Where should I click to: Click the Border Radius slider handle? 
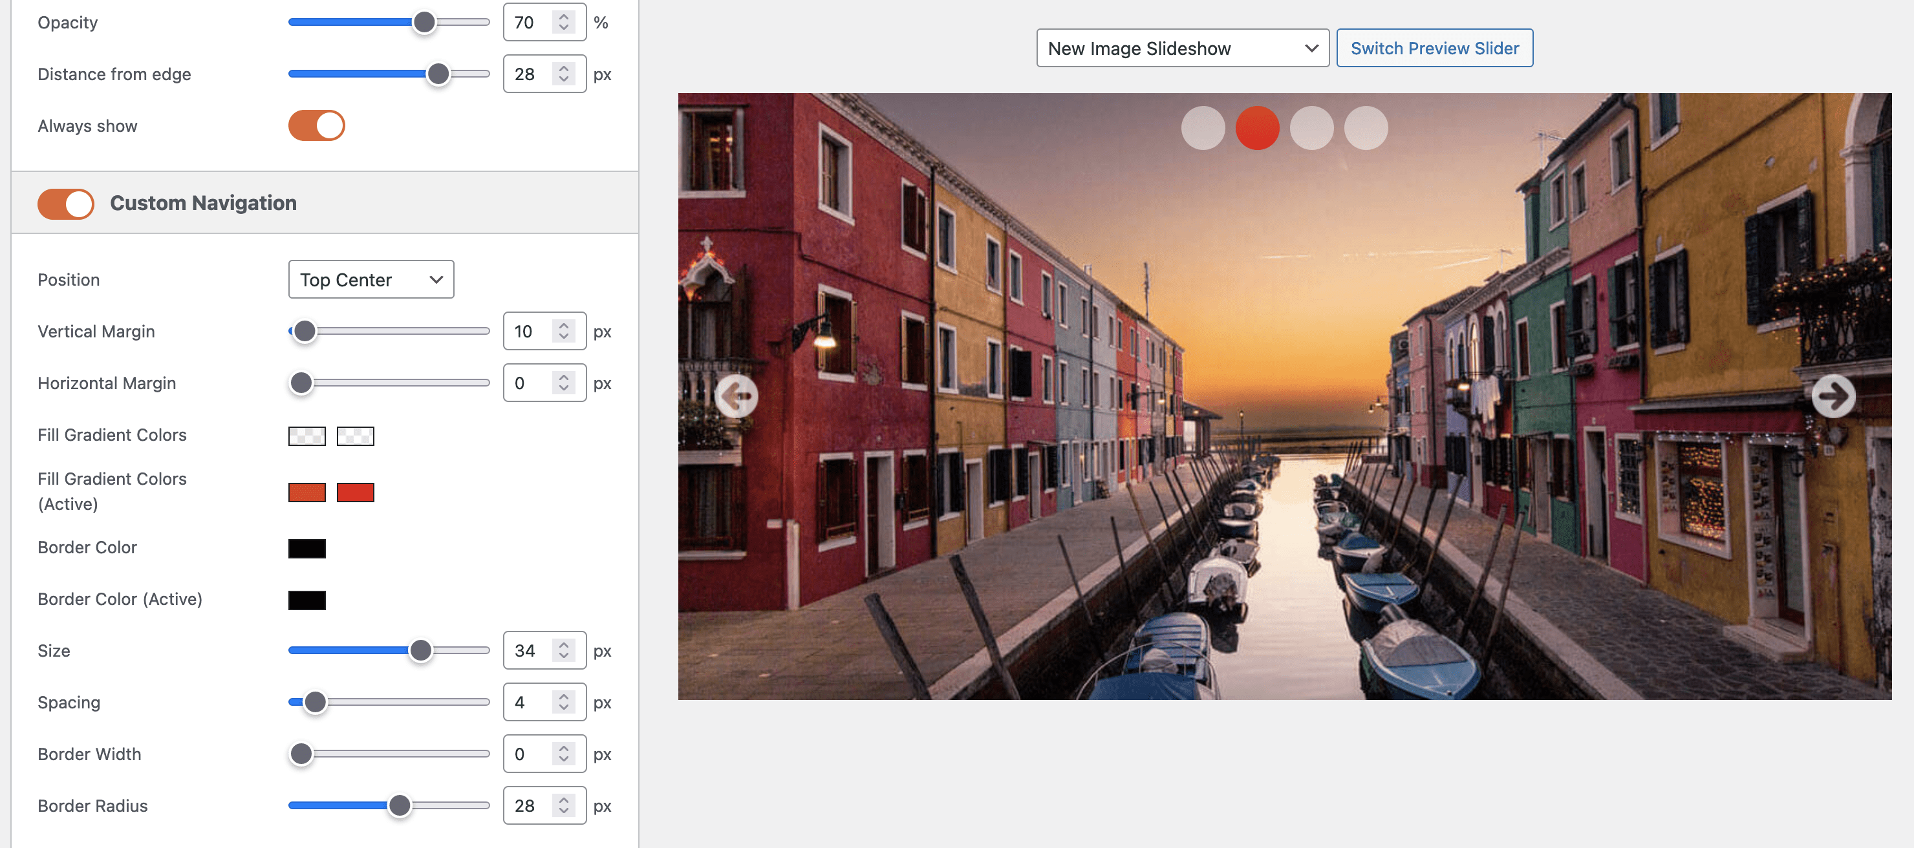point(400,806)
